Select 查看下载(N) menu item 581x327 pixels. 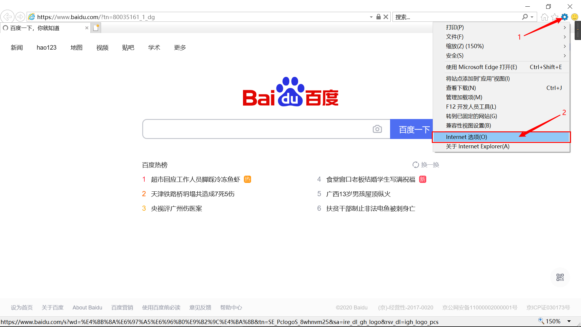502,88
